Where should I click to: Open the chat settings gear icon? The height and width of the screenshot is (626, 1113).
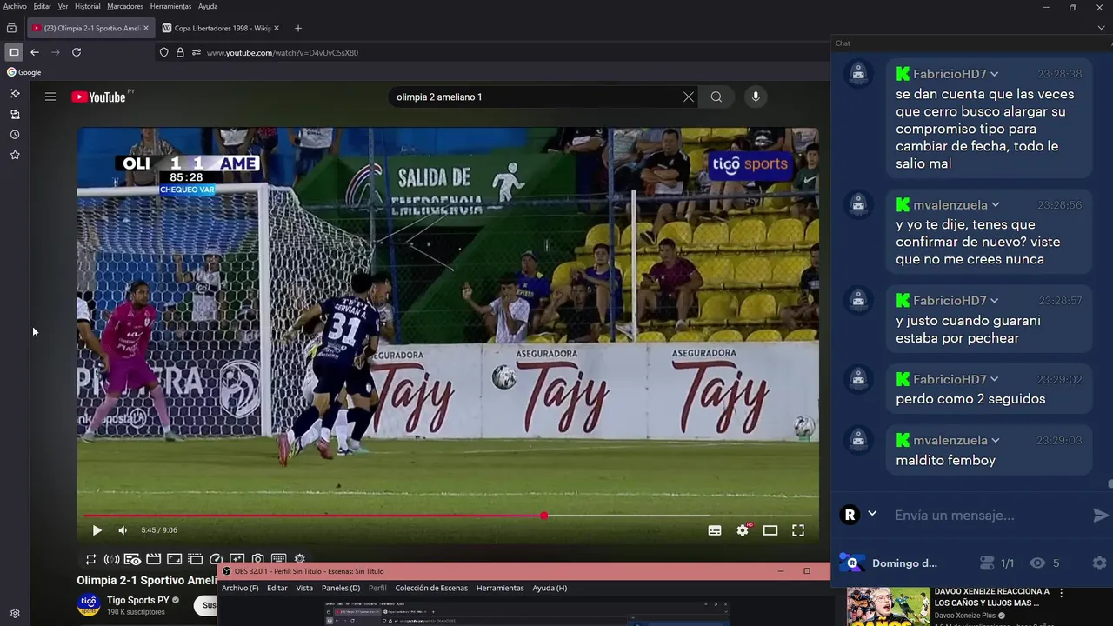point(1099,563)
